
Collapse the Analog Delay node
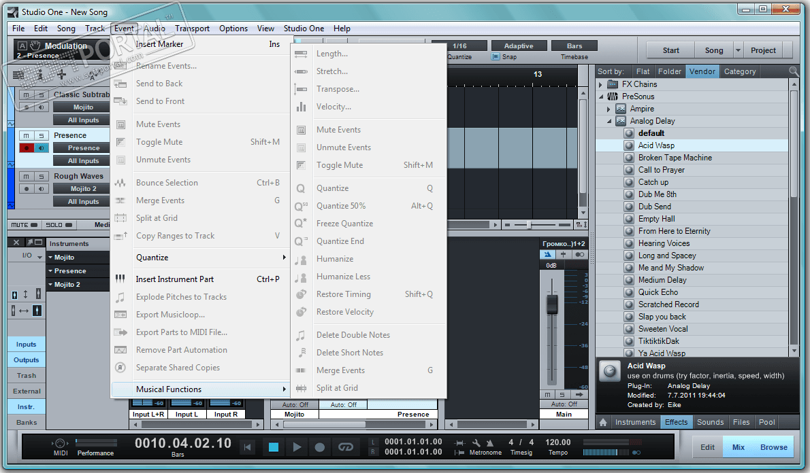pos(609,121)
